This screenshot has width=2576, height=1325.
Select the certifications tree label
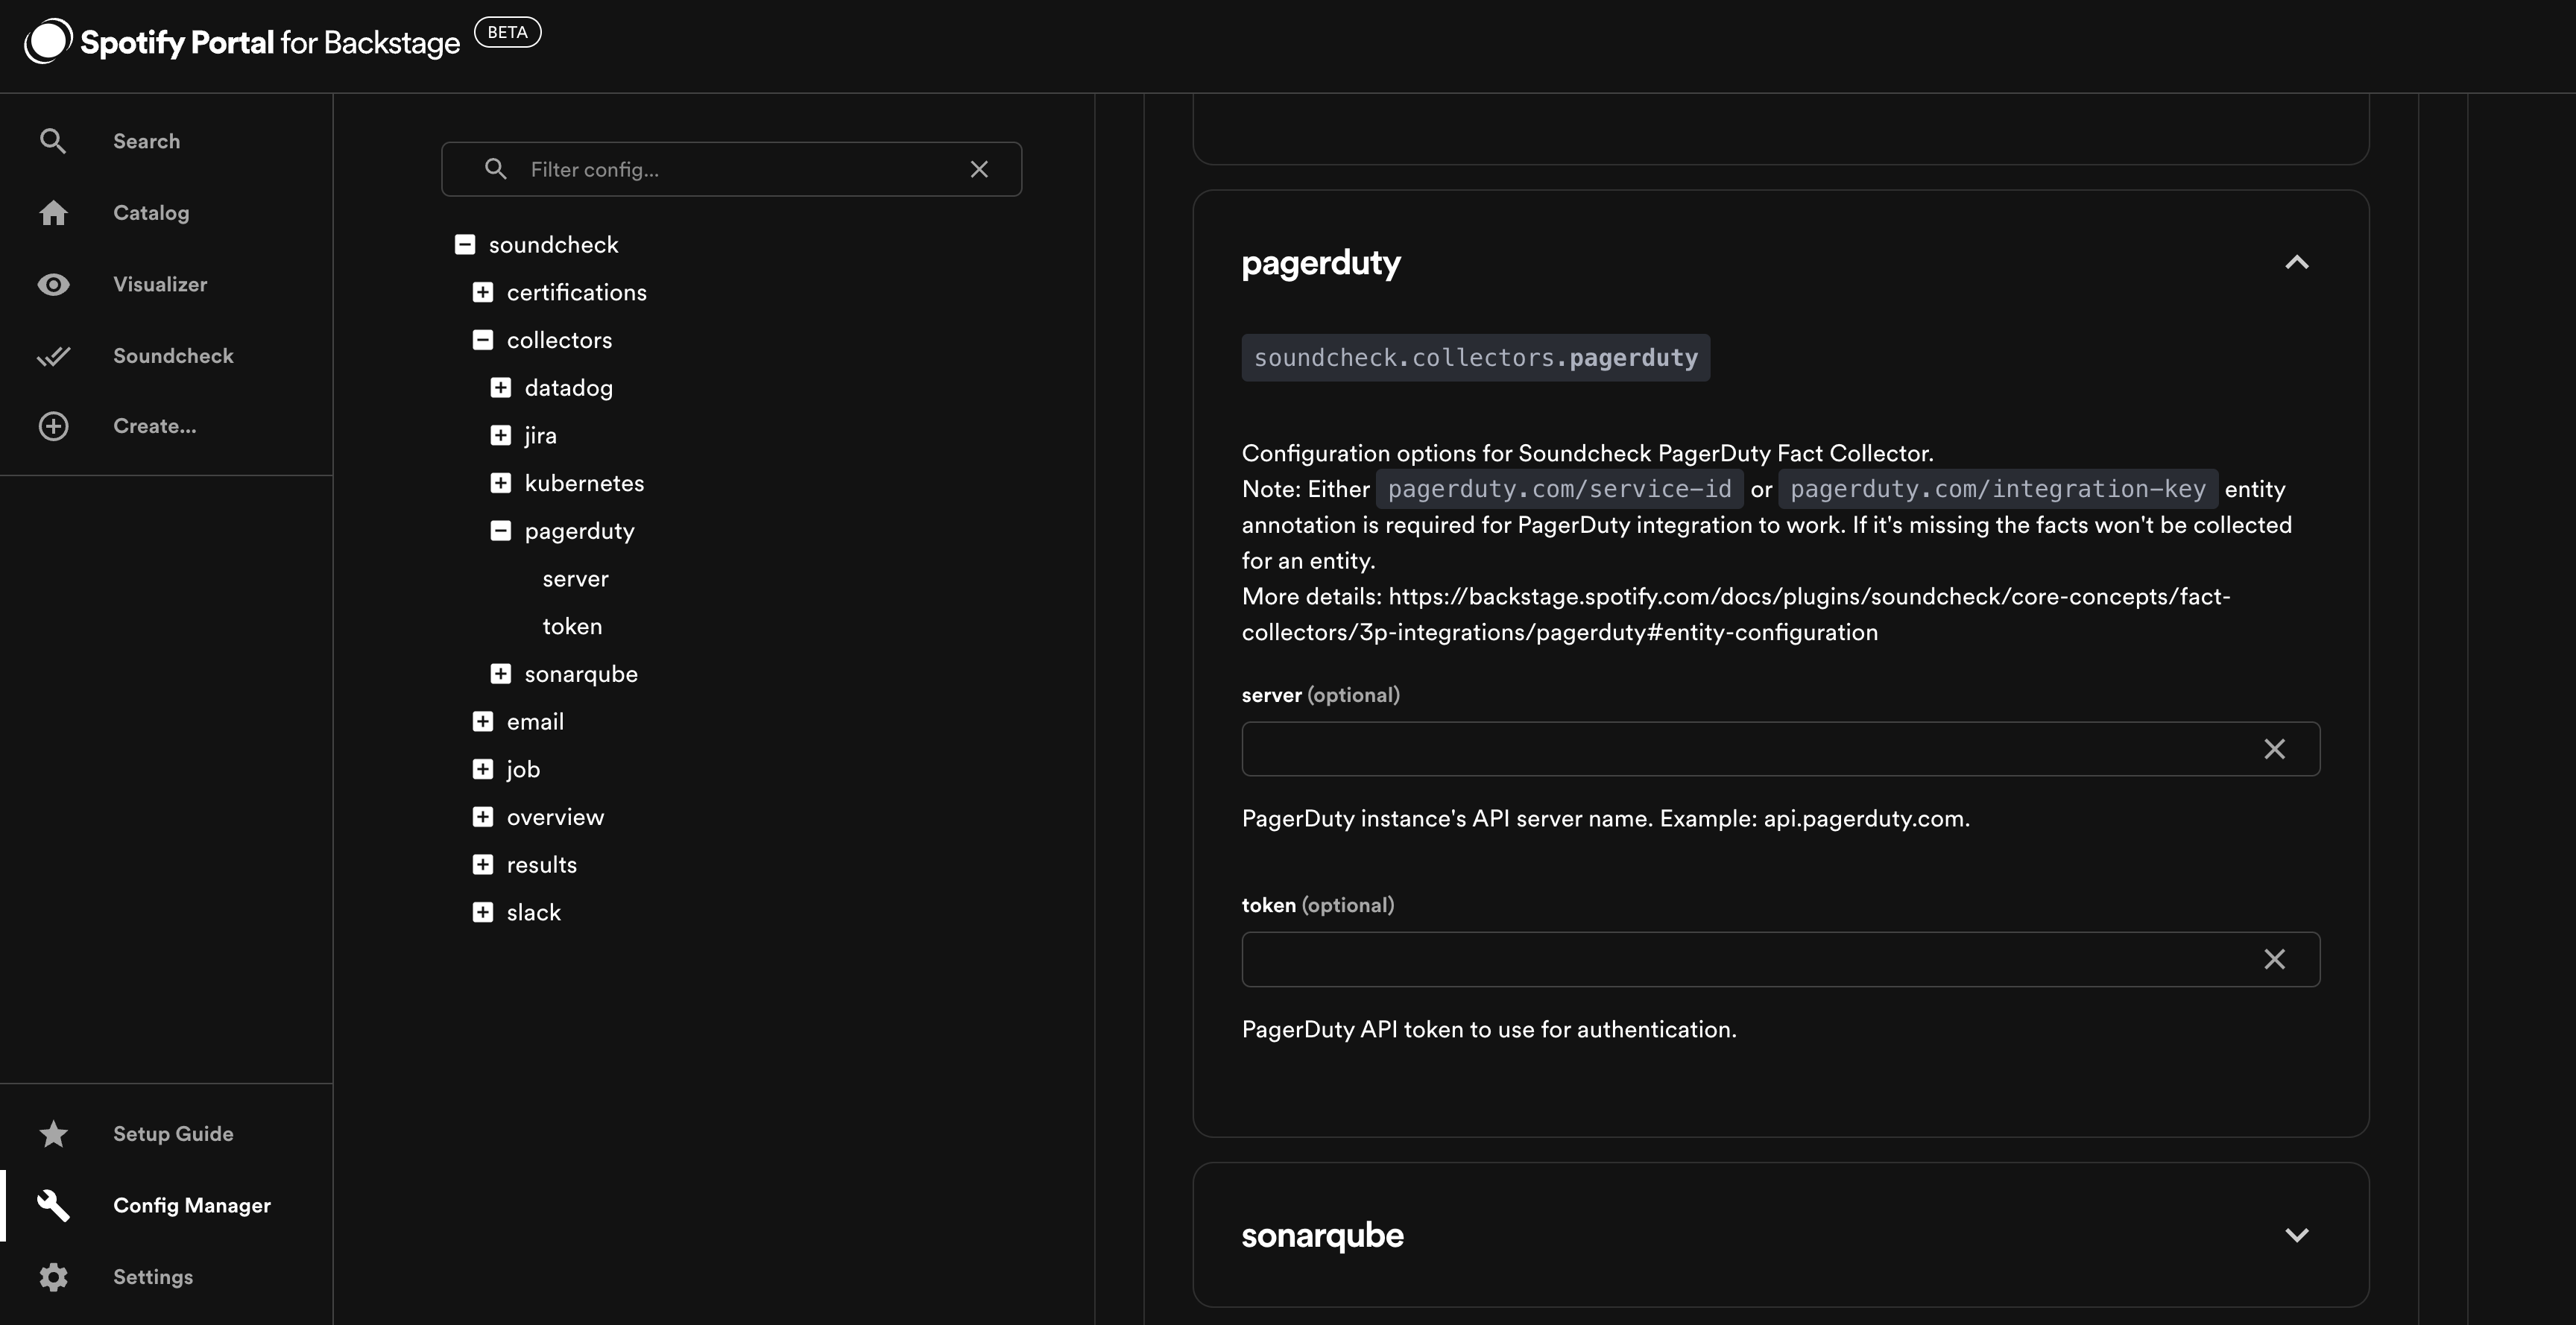pyautogui.click(x=576, y=292)
